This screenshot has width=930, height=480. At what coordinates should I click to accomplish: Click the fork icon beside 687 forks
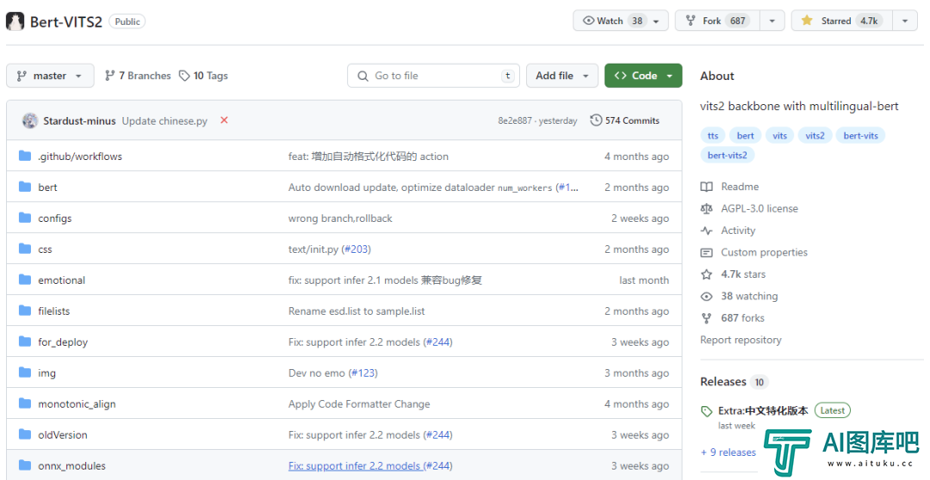pyautogui.click(x=706, y=318)
